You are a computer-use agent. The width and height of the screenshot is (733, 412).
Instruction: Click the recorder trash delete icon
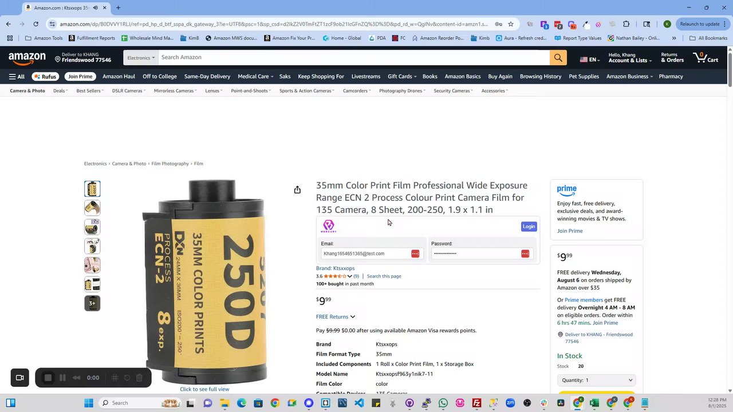(x=139, y=378)
